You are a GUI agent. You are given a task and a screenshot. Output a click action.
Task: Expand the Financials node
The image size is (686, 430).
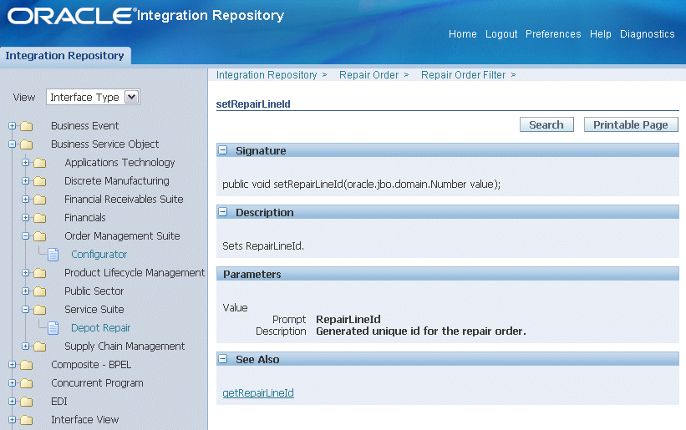[25, 218]
